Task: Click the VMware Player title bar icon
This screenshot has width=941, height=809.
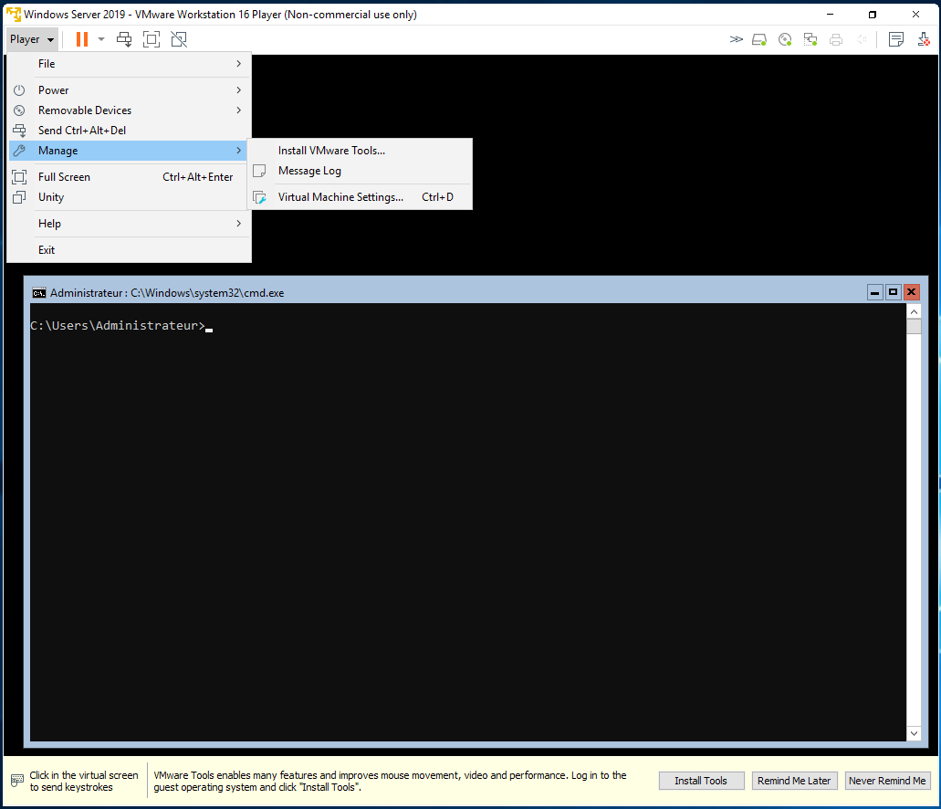Action: 13,14
